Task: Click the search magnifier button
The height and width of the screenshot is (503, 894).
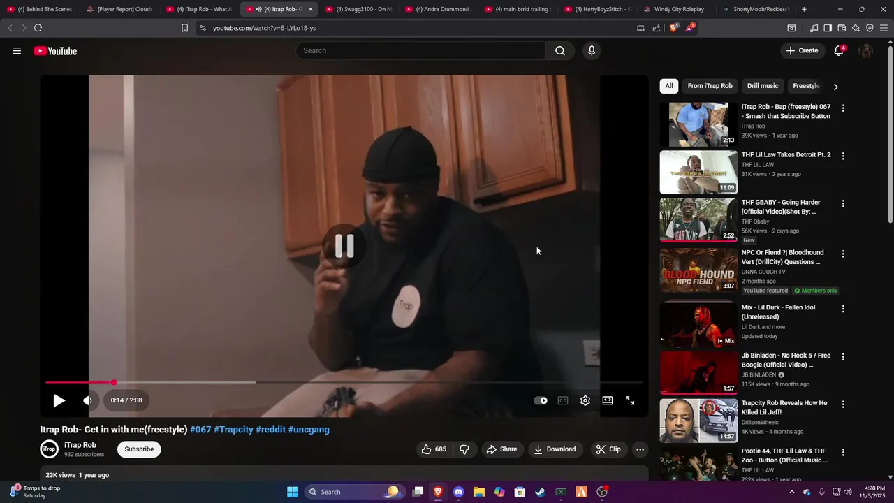Action: [560, 50]
